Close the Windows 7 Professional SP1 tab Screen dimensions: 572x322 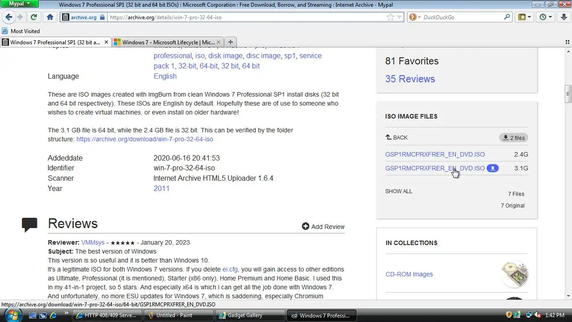106,42
